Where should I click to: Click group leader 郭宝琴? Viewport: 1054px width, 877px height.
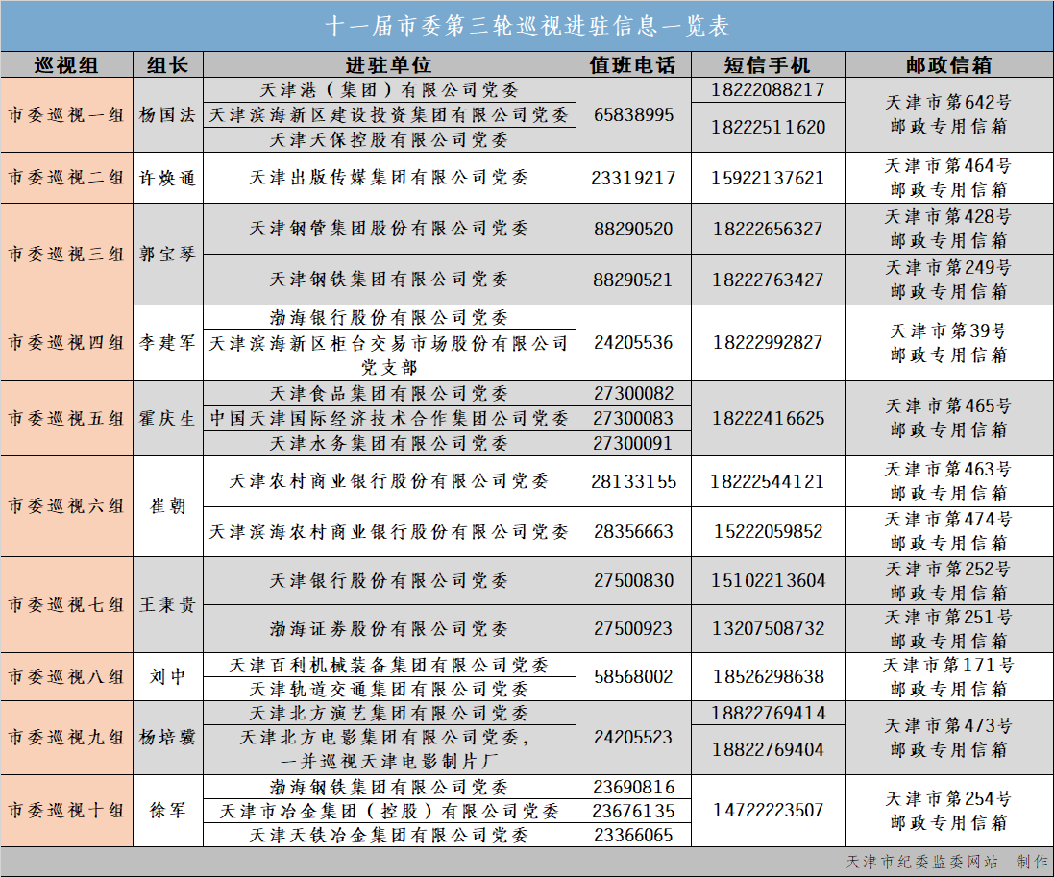point(168,254)
